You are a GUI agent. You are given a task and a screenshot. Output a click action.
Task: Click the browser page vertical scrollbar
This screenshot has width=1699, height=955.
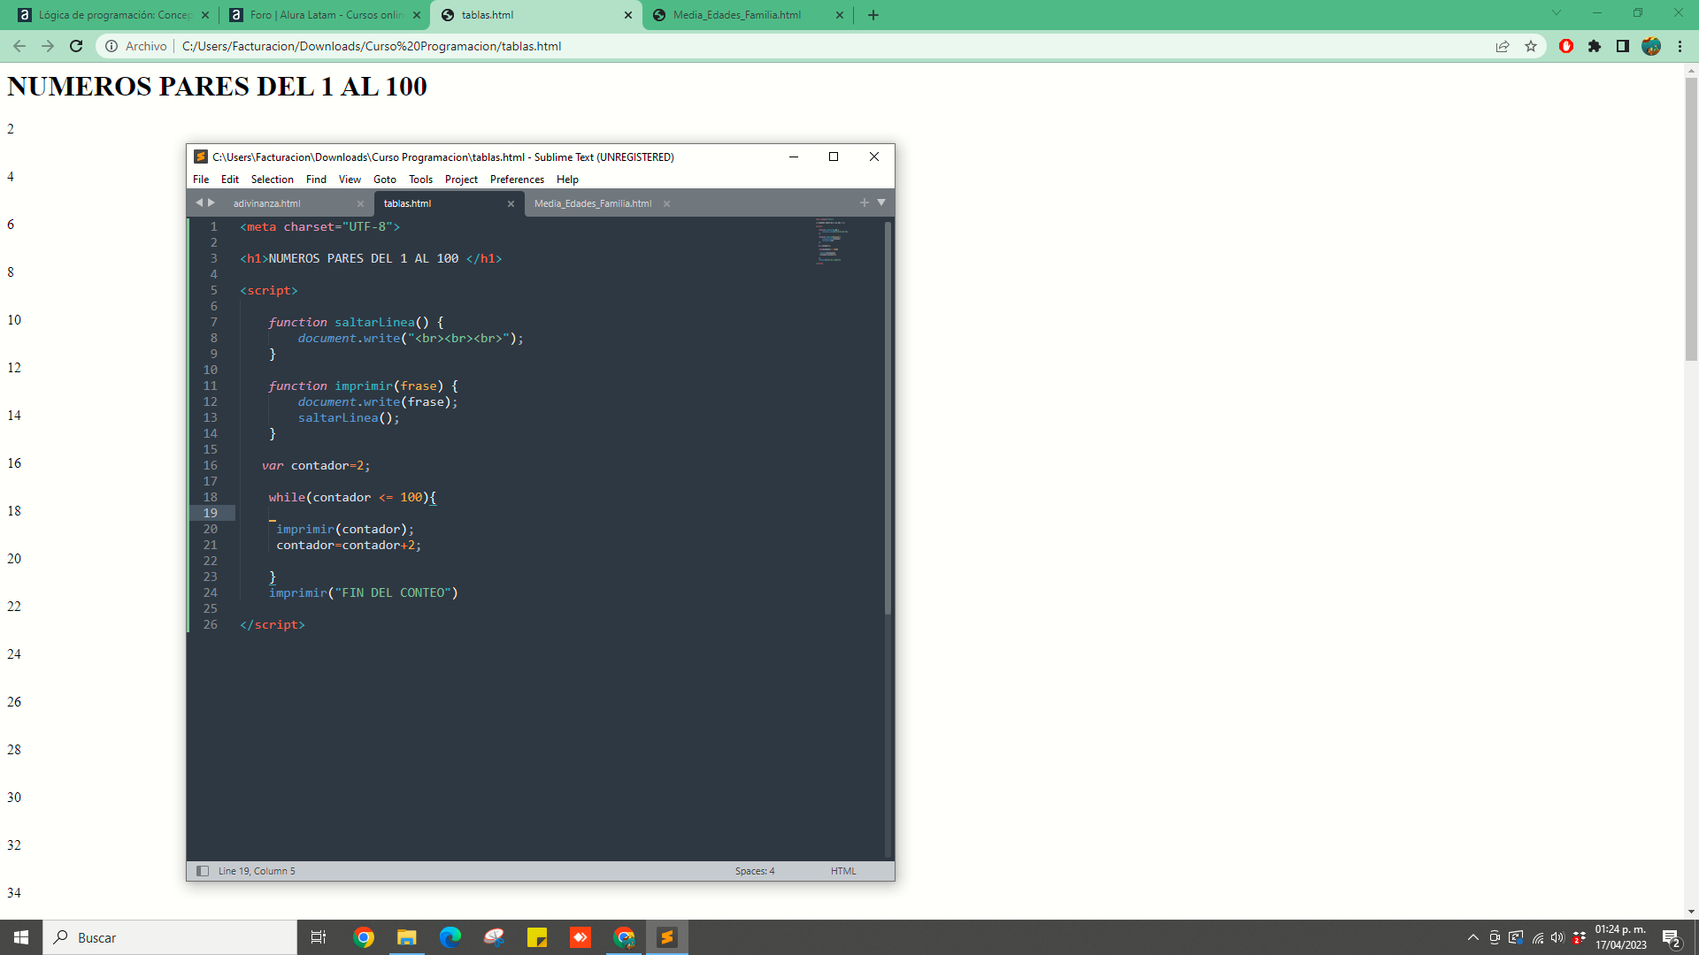(x=1691, y=219)
